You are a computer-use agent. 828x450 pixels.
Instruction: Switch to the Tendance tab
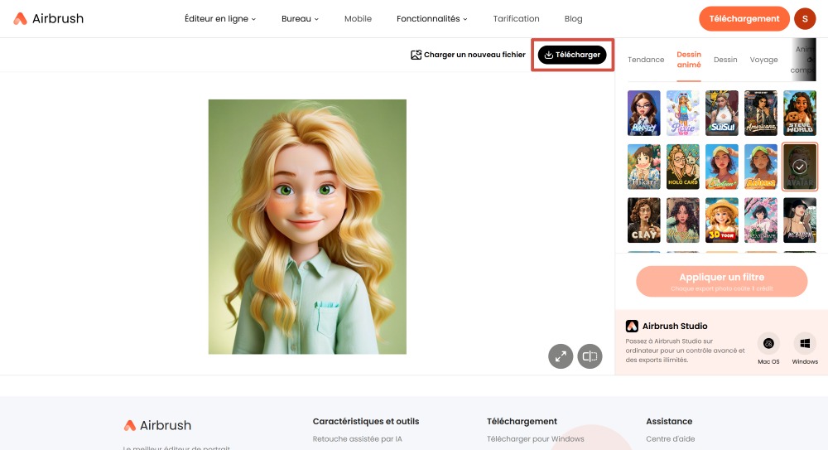pos(646,60)
